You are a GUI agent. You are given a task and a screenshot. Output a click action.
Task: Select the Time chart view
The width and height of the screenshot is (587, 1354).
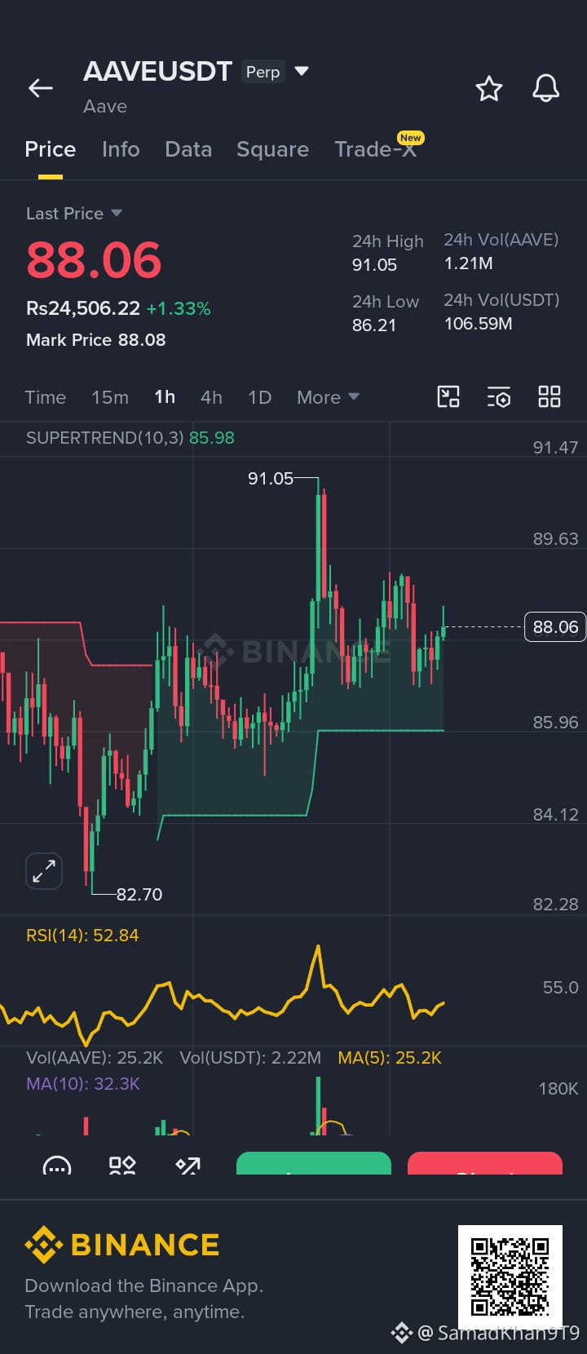[45, 397]
